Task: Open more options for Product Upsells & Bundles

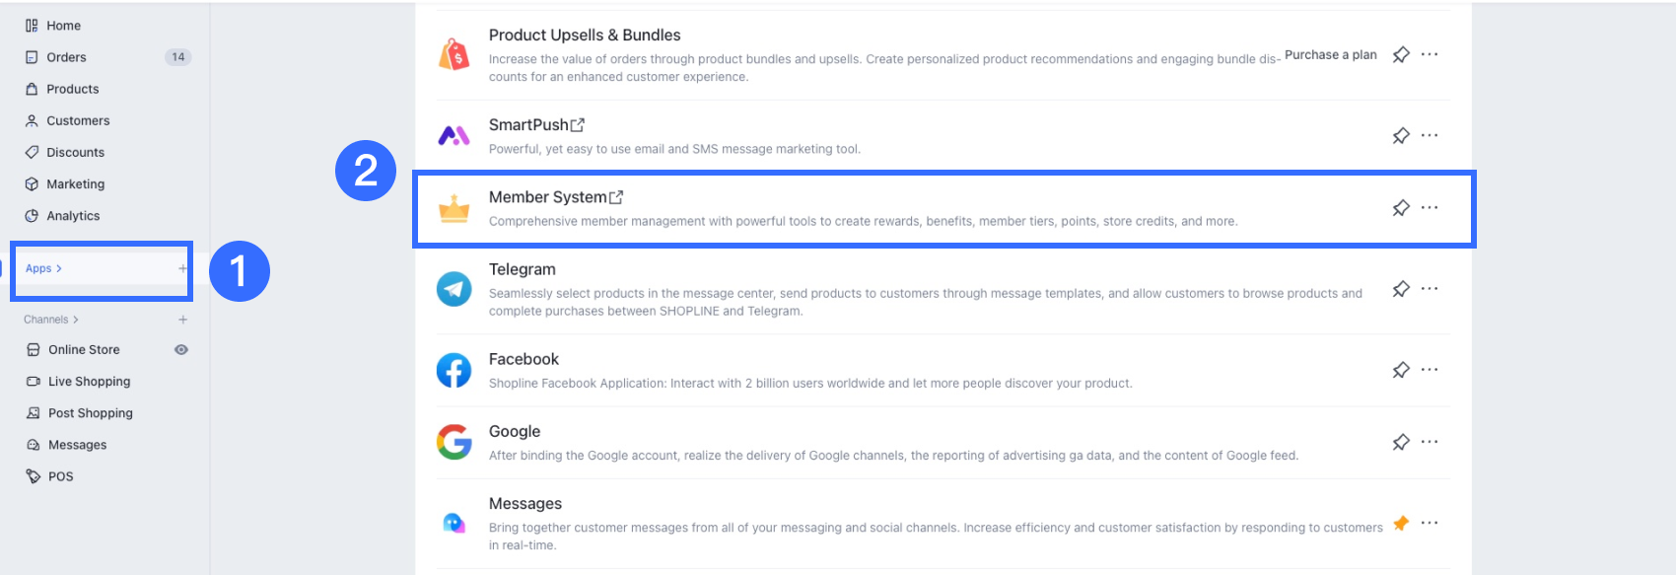Action: 1430,54
